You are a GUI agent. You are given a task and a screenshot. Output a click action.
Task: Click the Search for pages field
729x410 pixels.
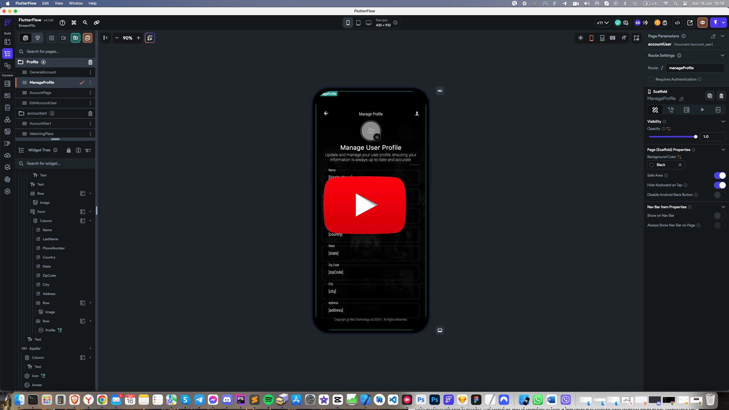[56, 51]
